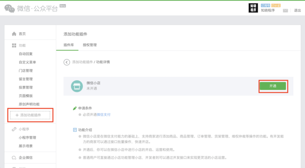Open 首页 in the sidebar

(22, 34)
